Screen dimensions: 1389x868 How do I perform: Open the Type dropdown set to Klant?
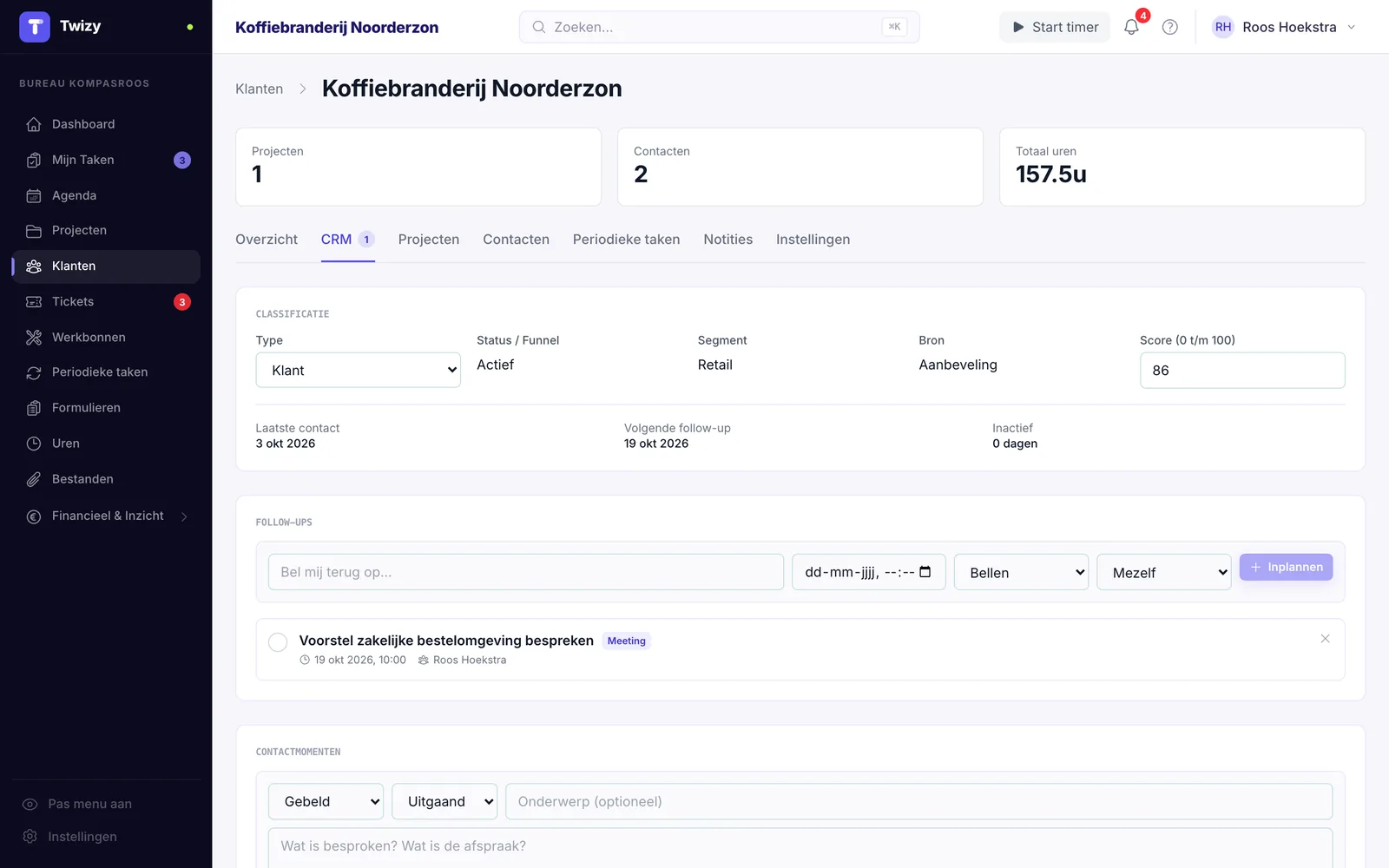tap(358, 370)
